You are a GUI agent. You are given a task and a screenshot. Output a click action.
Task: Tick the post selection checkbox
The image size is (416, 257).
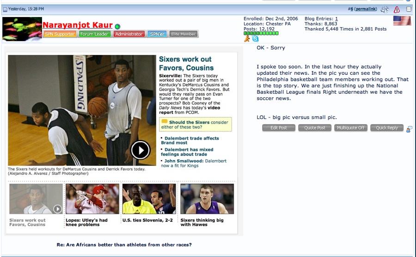[x=409, y=9]
